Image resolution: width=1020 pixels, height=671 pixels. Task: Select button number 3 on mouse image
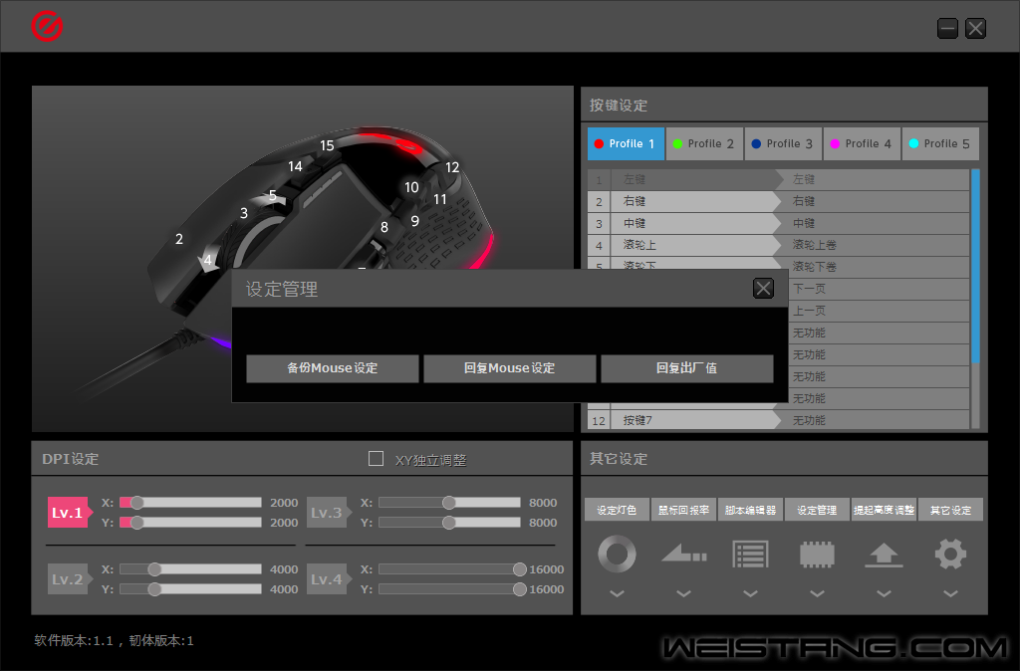(x=243, y=213)
